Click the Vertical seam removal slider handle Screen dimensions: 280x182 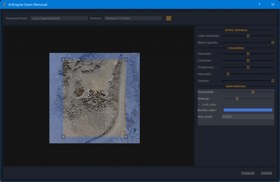coord(237,99)
